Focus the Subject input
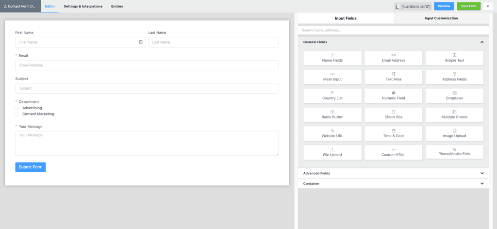This screenshot has width=497, height=229. (x=147, y=88)
